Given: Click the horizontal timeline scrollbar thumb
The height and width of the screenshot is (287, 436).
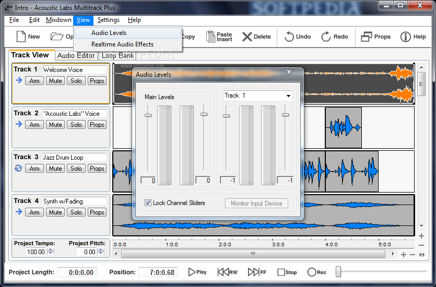Looking at the screenshot, I should point(253,254).
